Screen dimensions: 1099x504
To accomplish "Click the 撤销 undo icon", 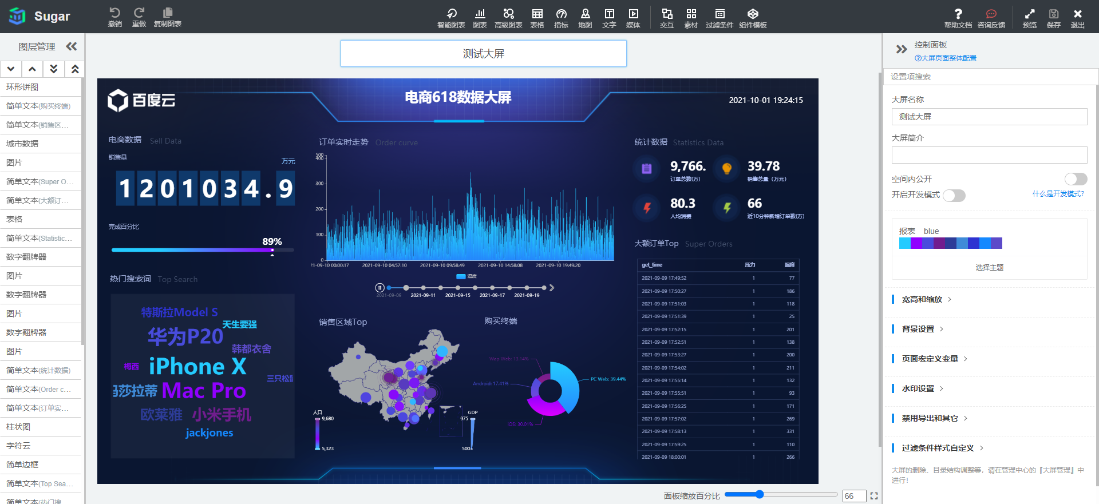I will pos(114,17).
